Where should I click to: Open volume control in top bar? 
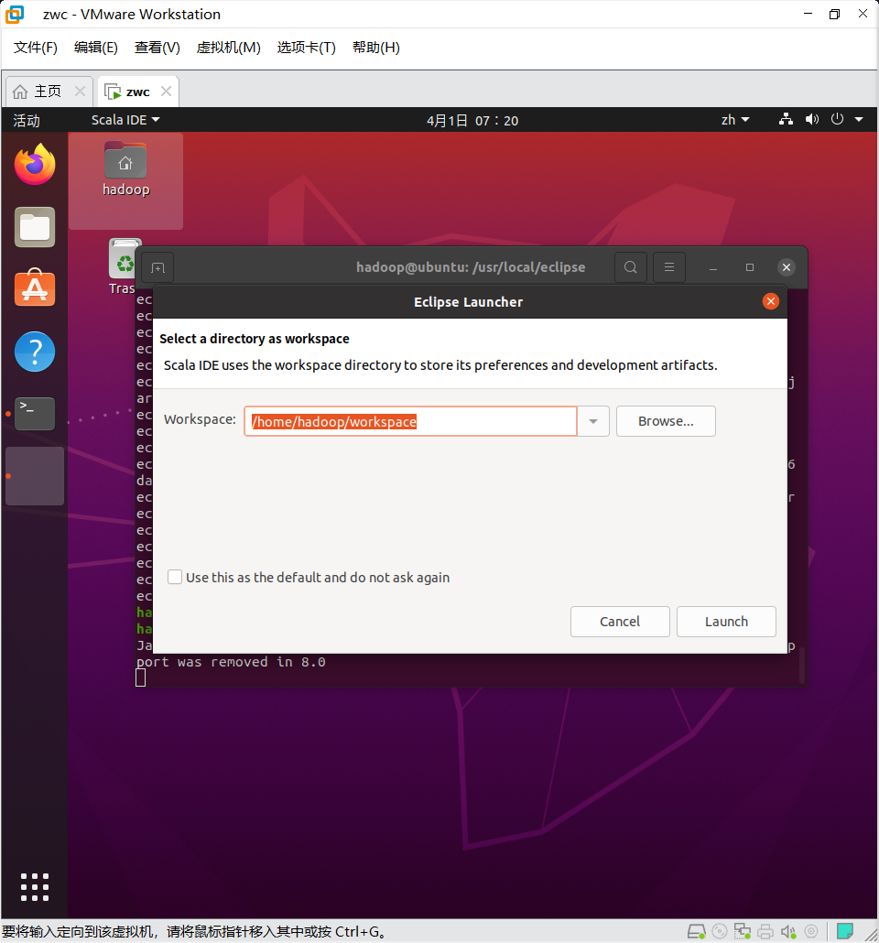(811, 119)
